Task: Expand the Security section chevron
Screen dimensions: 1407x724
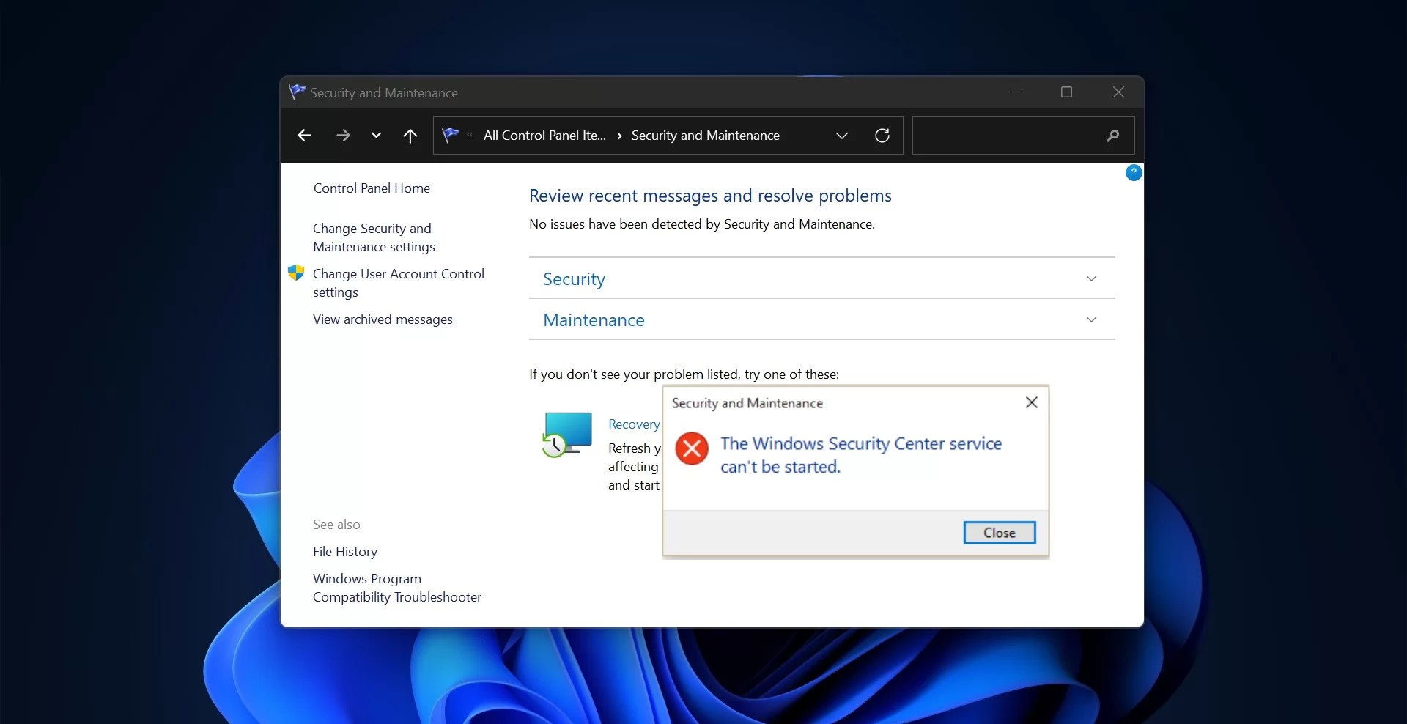Action: coord(1091,278)
